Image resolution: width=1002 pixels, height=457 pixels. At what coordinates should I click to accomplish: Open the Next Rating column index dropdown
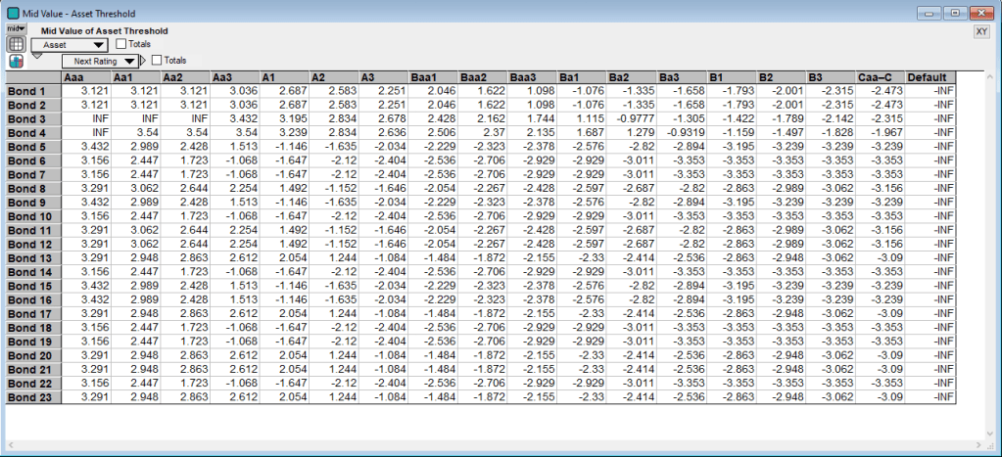click(x=94, y=61)
